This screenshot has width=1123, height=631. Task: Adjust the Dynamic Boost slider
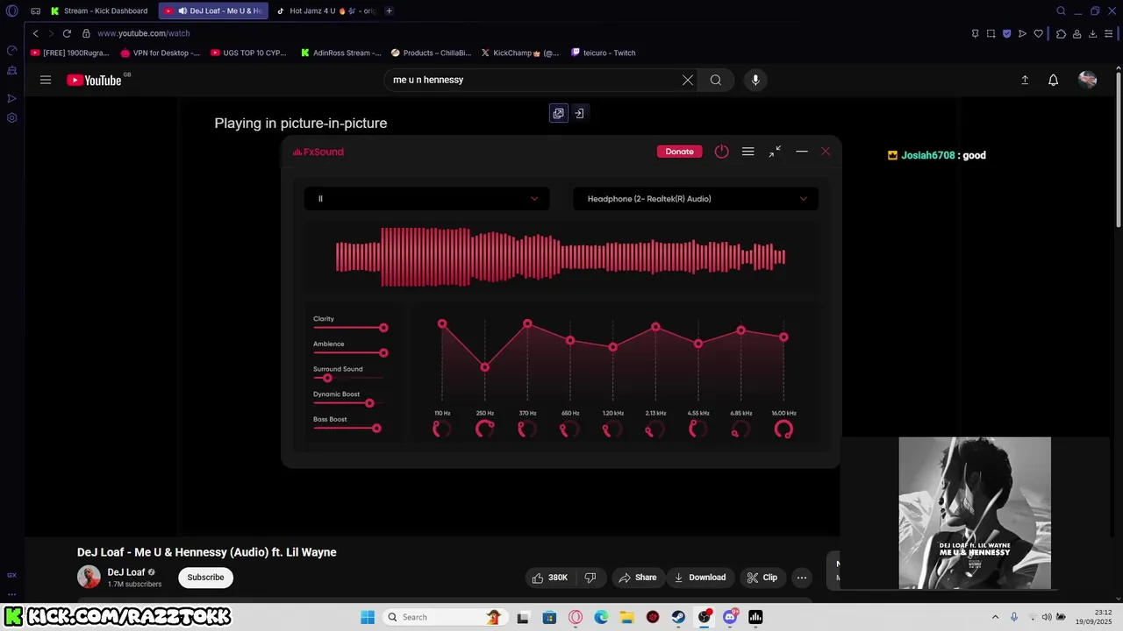[348, 403]
